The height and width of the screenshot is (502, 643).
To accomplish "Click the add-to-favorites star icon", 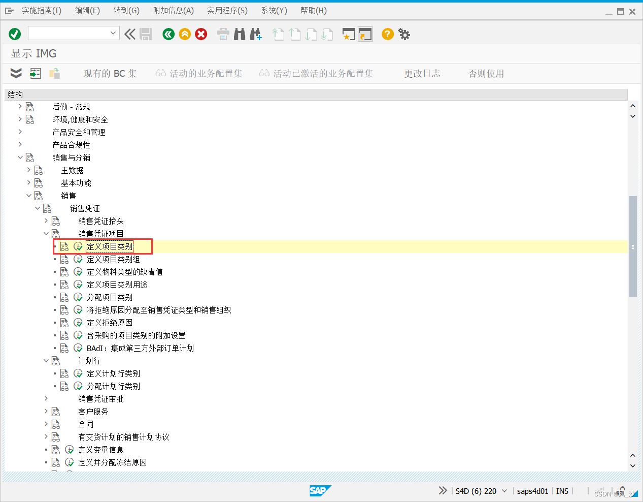I will [349, 34].
